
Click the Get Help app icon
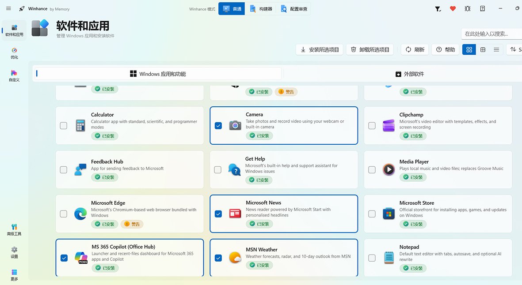234,170
